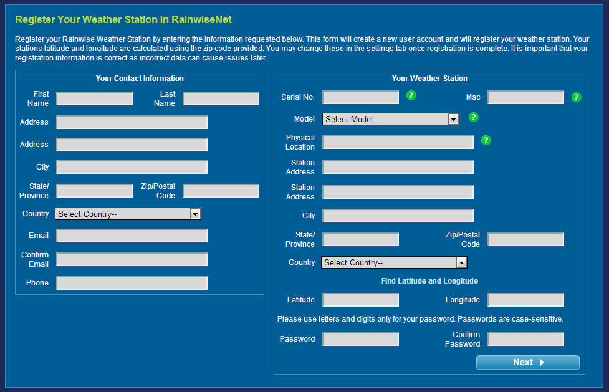Open the Select Model dropdown

(x=390, y=119)
